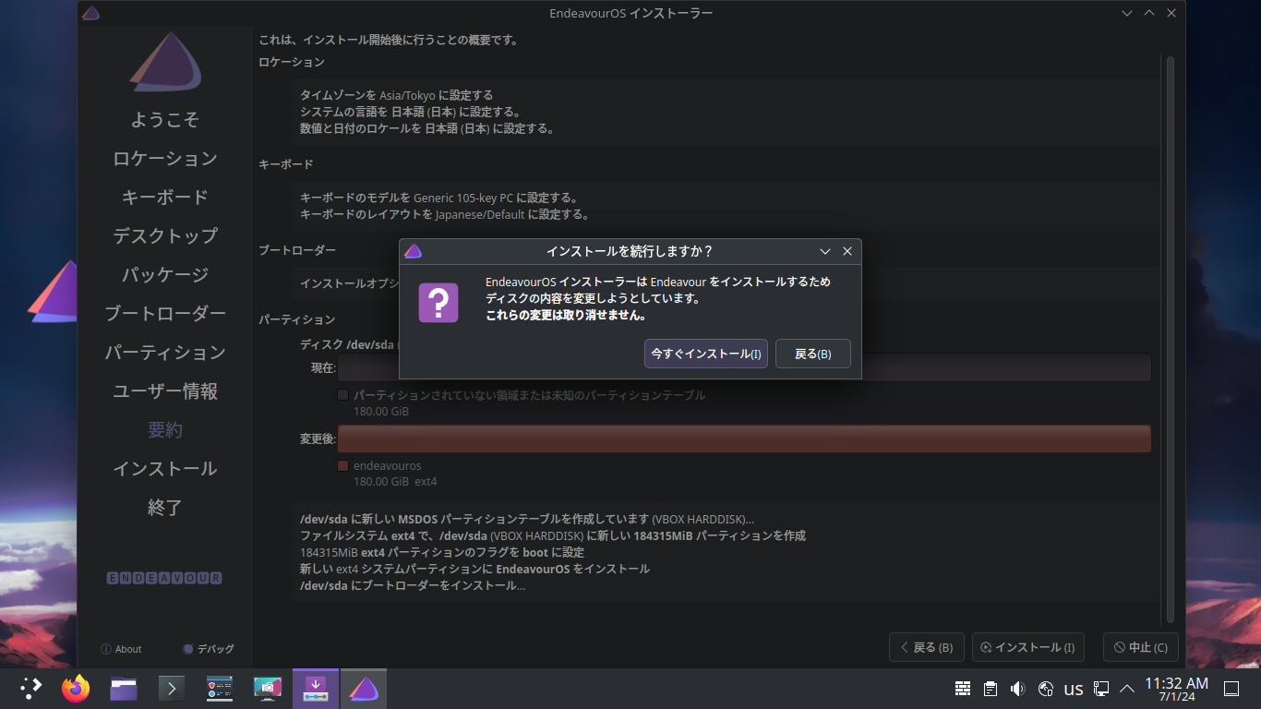The image size is (1261, 709).
Task: Launch Firefox from the taskbar
Action: click(x=76, y=688)
